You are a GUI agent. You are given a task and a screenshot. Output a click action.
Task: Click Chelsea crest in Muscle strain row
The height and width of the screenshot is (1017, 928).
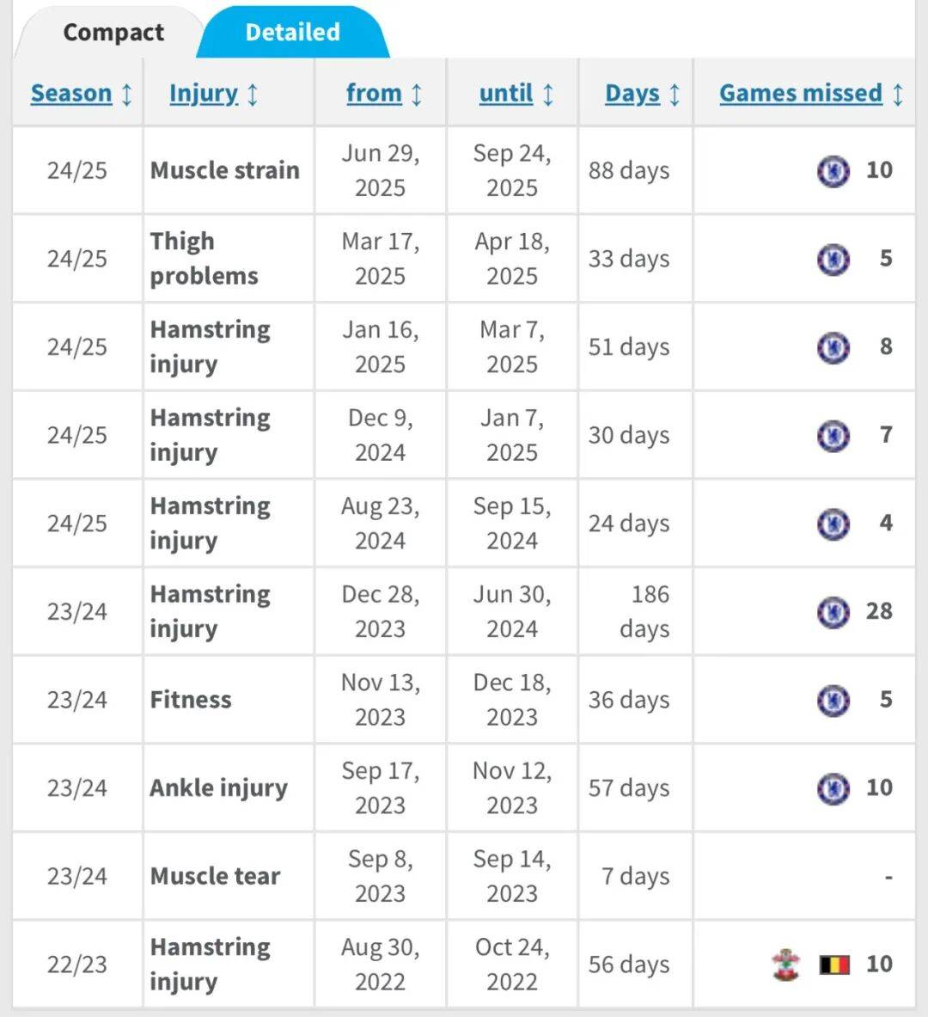(x=833, y=171)
